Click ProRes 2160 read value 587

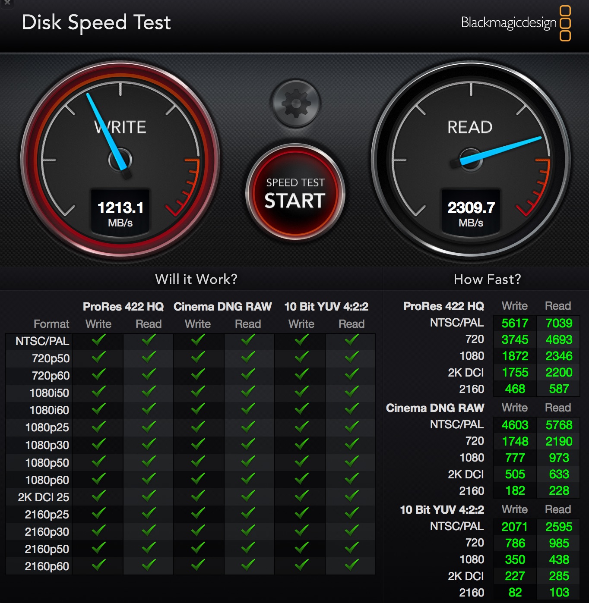[559, 389]
